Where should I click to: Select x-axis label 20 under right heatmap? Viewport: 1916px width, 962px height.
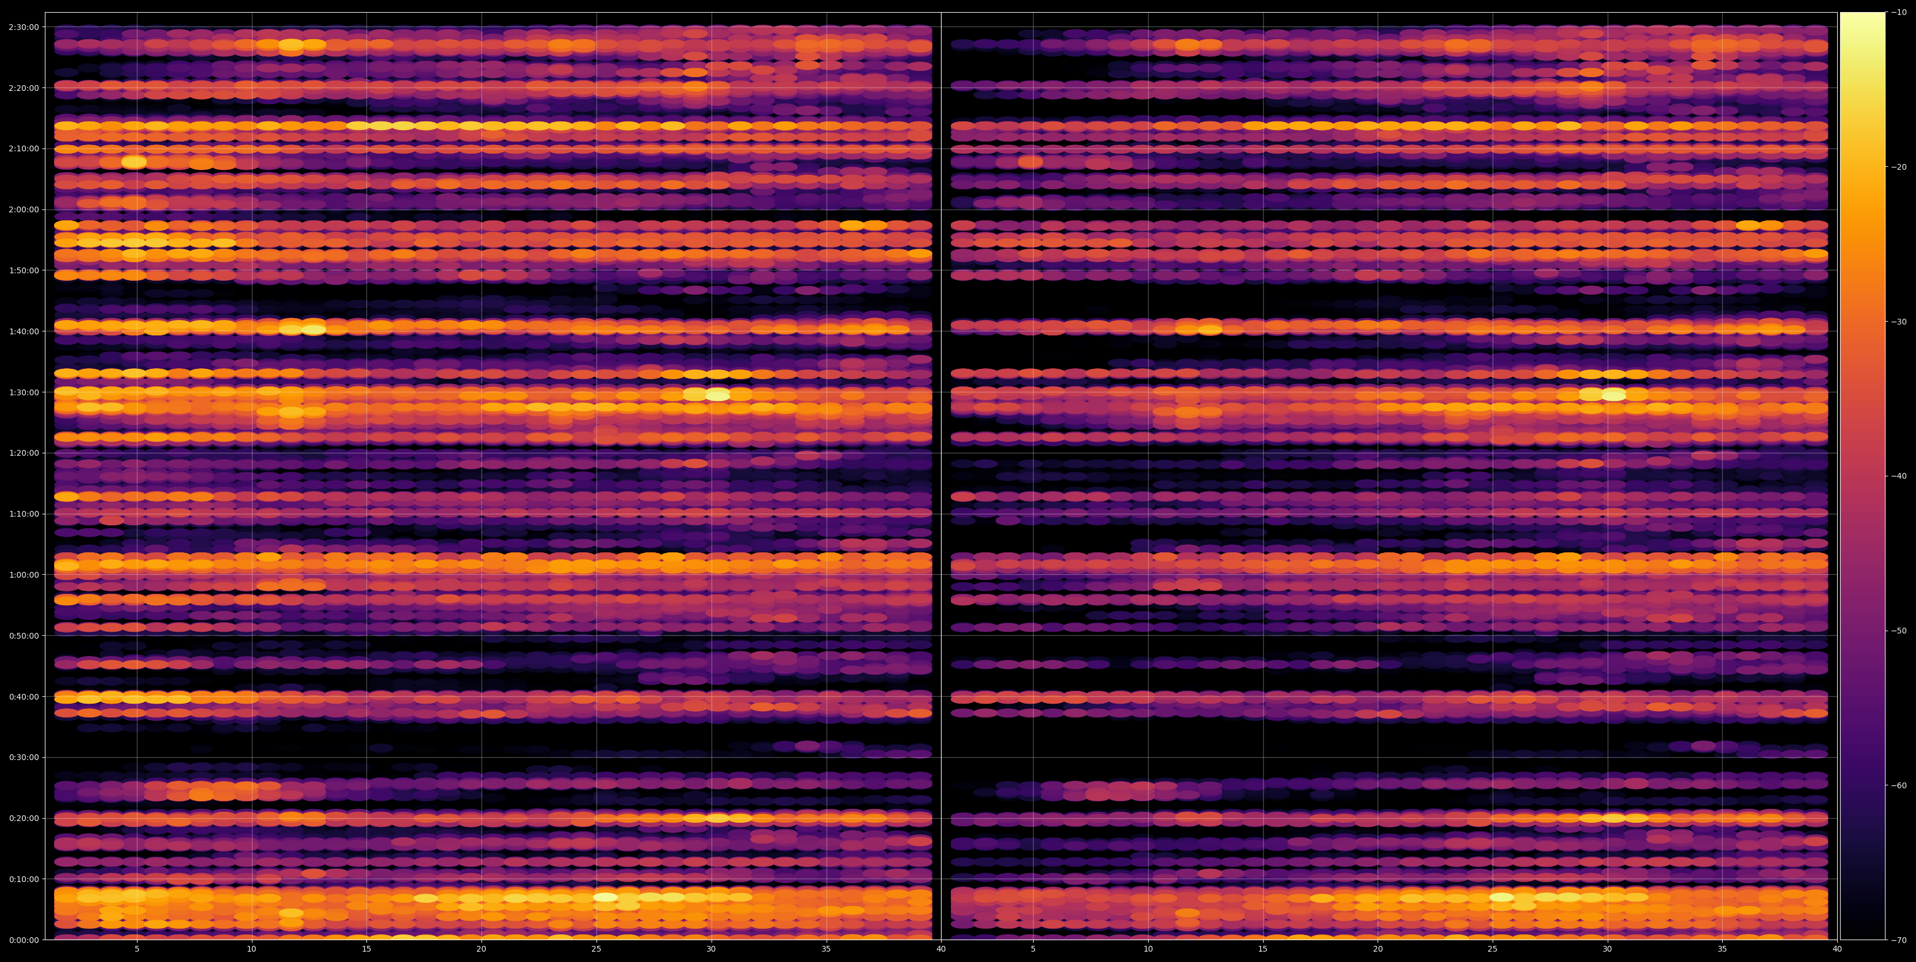tap(1378, 949)
